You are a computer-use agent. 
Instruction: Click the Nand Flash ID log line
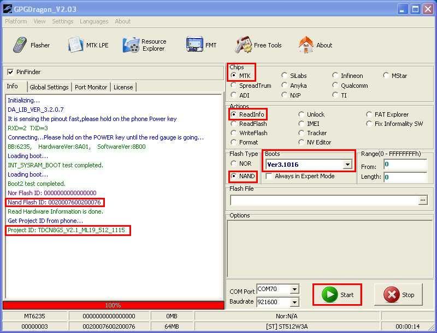click(54, 202)
